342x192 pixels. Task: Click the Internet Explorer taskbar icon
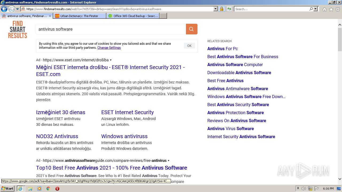pos(20,189)
